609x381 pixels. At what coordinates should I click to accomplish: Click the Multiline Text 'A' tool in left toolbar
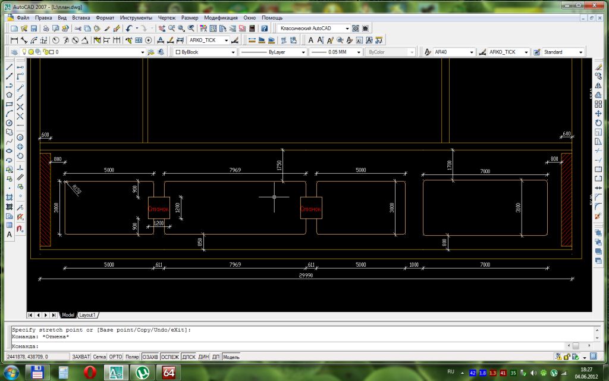(x=10, y=235)
